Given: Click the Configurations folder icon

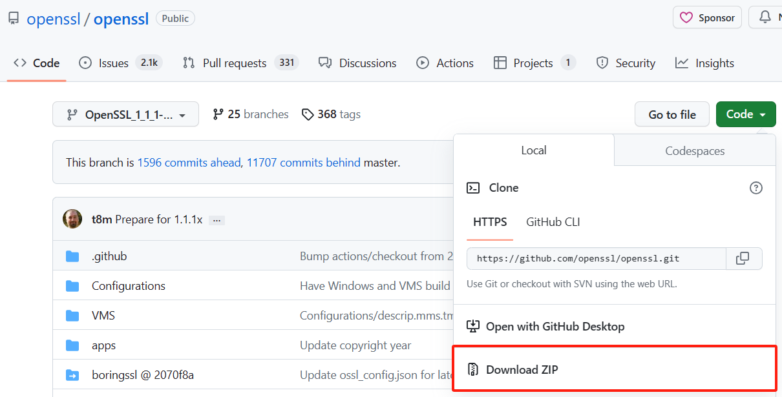Looking at the screenshot, I should click(72, 286).
